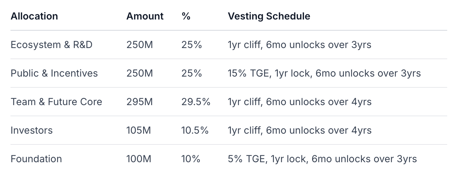Click the Amount column header
The height and width of the screenshot is (181, 457).
tap(145, 16)
